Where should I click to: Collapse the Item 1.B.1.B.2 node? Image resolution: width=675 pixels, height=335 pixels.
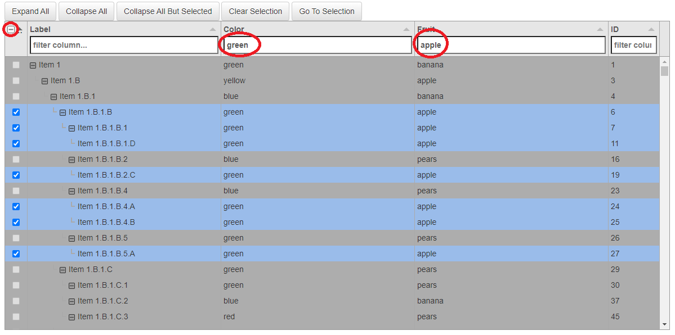point(71,159)
